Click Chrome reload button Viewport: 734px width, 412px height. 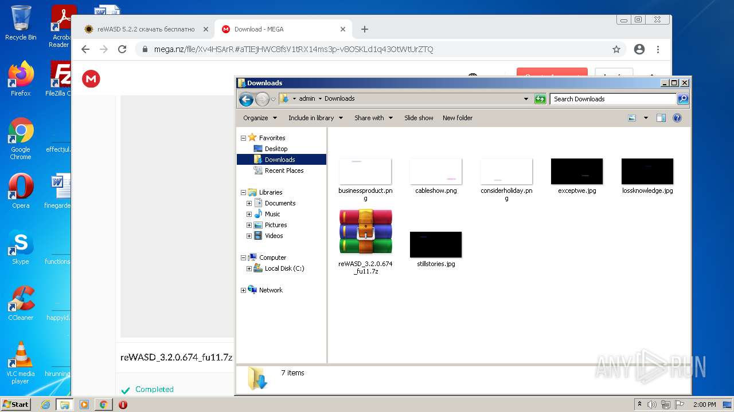122,49
